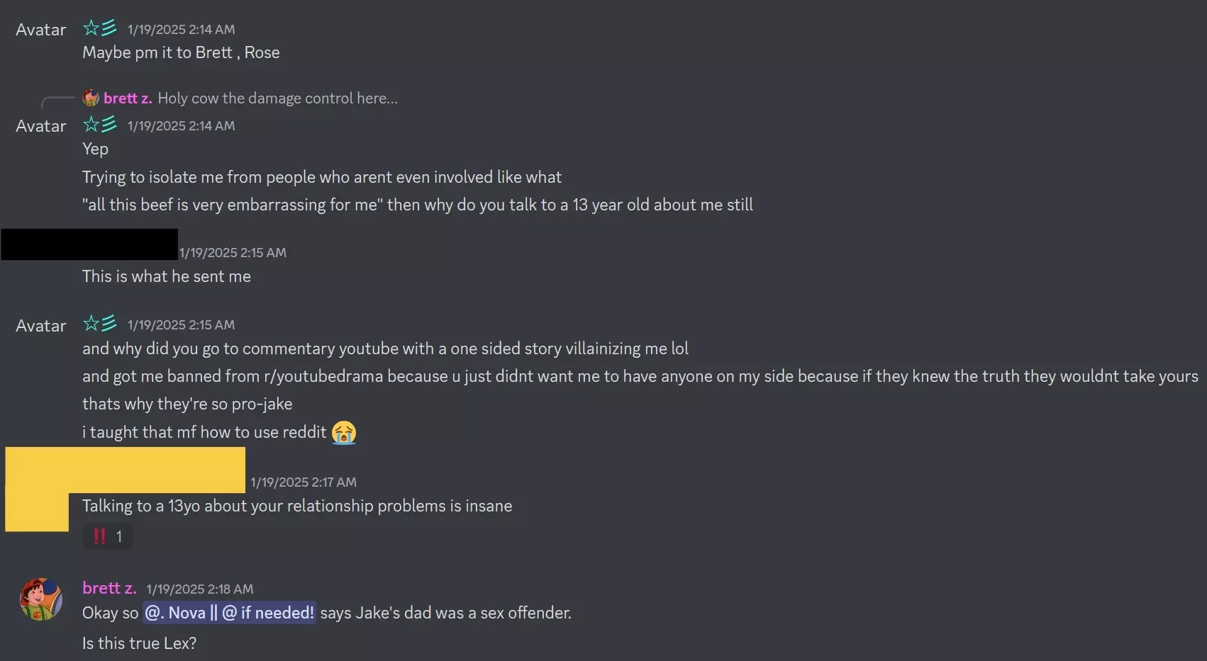
Task: Click brett z. name in the reply preview
Action: (128, 98)
